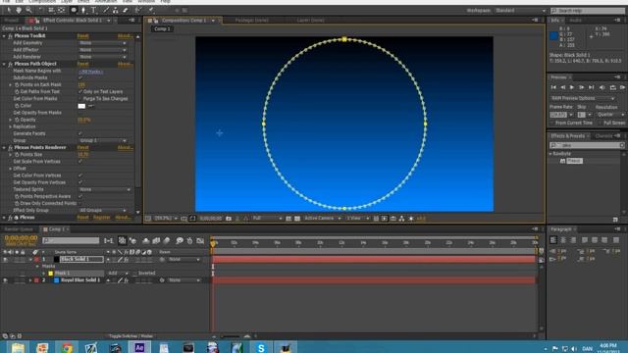
Task: Go to first frame in Preview panel
Action: [553, 87]
